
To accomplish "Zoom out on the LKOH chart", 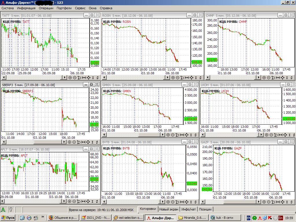I will [x=271, y=135].
